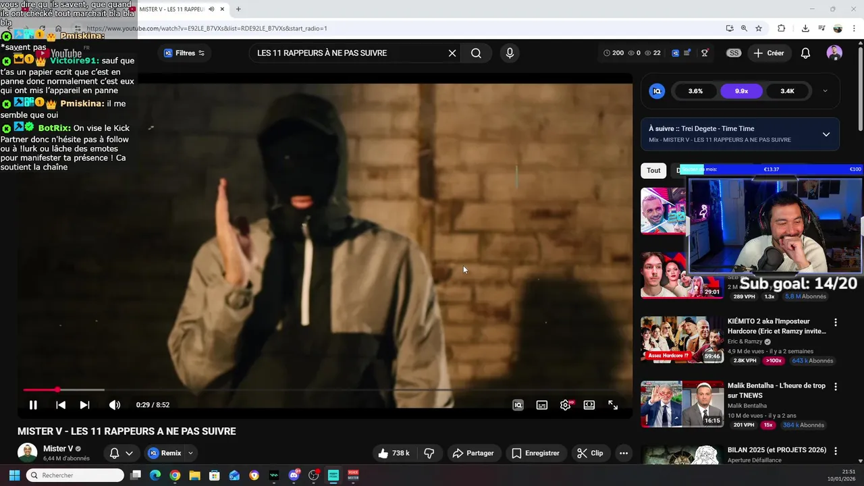Switch the player to theater mode
Viewport: 864px width, 486px height.
tap(589, 405)
